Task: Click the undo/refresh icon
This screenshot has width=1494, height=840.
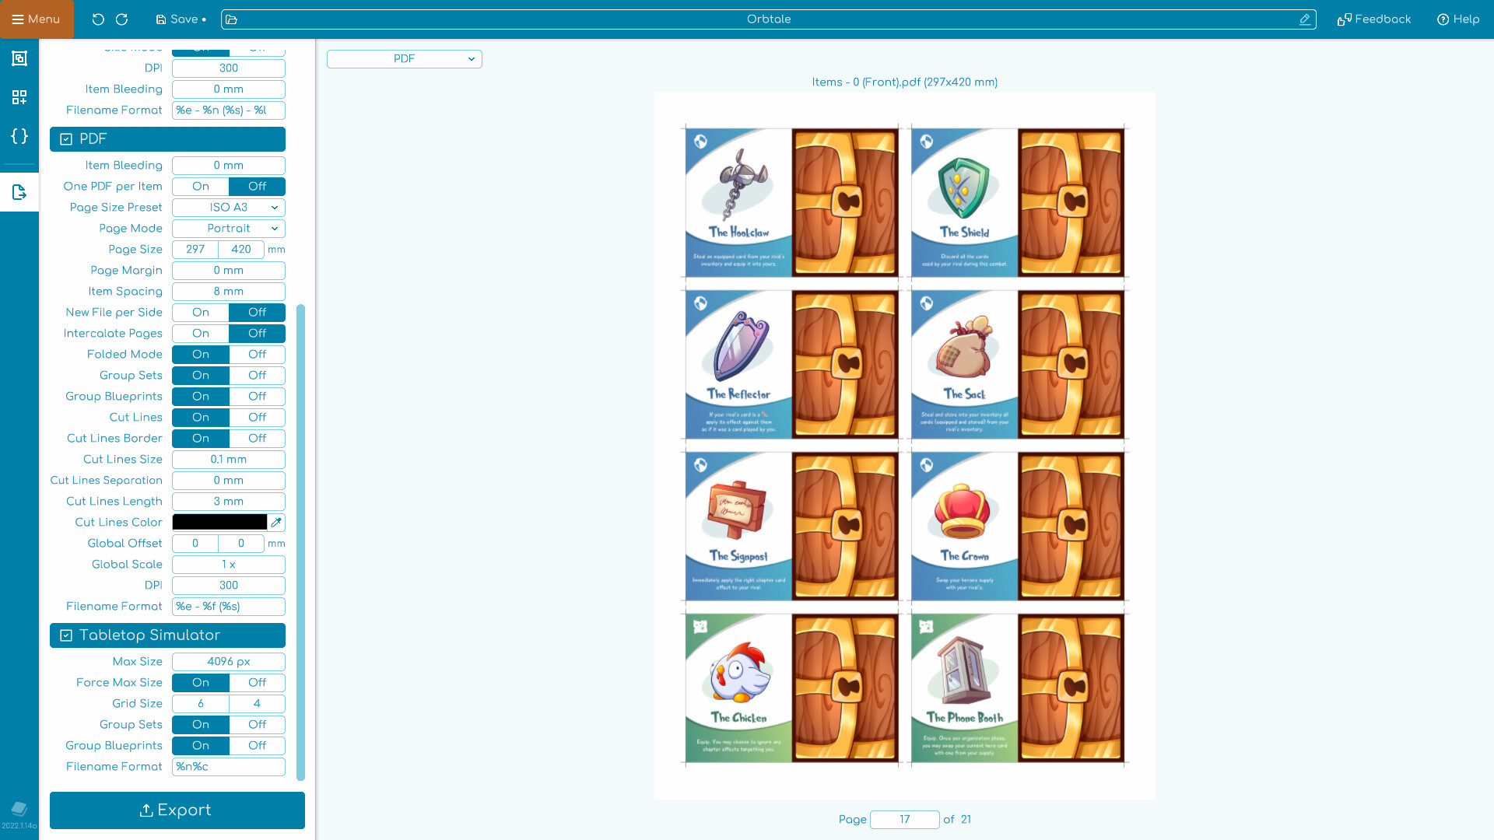Action: 99,19
